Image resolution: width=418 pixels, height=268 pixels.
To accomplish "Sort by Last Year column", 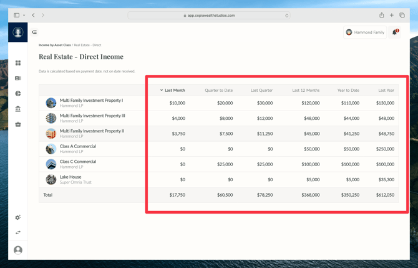I will click(x=386, y=90).
